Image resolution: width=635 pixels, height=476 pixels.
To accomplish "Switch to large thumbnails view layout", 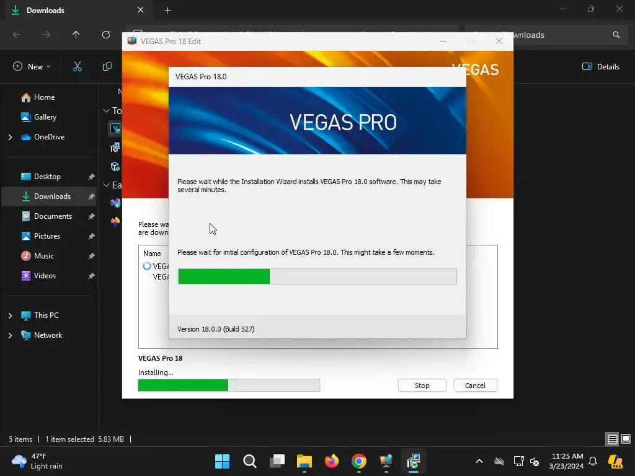I will 626,439.
